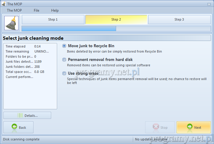Select the Step 2 tab
The width and height of the screenshot is (214, 144).
116,20
